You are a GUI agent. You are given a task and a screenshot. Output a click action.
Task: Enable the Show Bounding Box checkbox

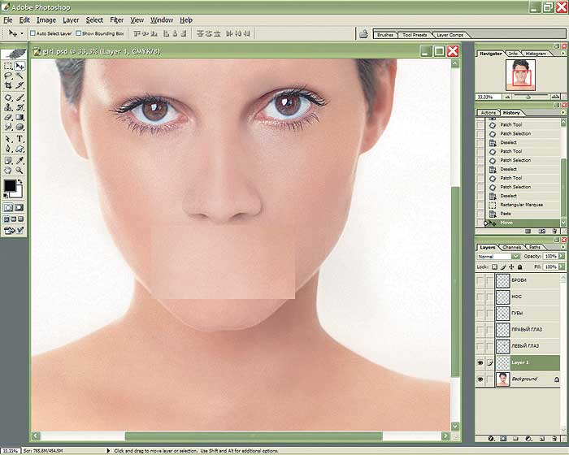click(78, 33)
